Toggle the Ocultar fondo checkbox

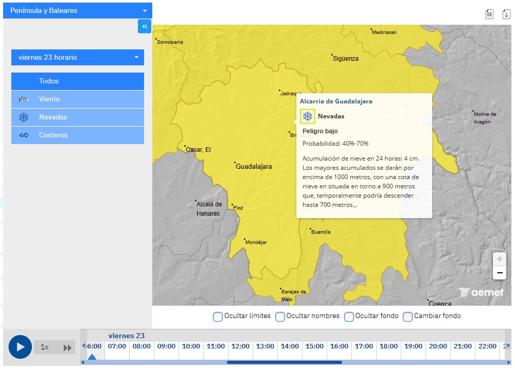click(x=349, y=317)
